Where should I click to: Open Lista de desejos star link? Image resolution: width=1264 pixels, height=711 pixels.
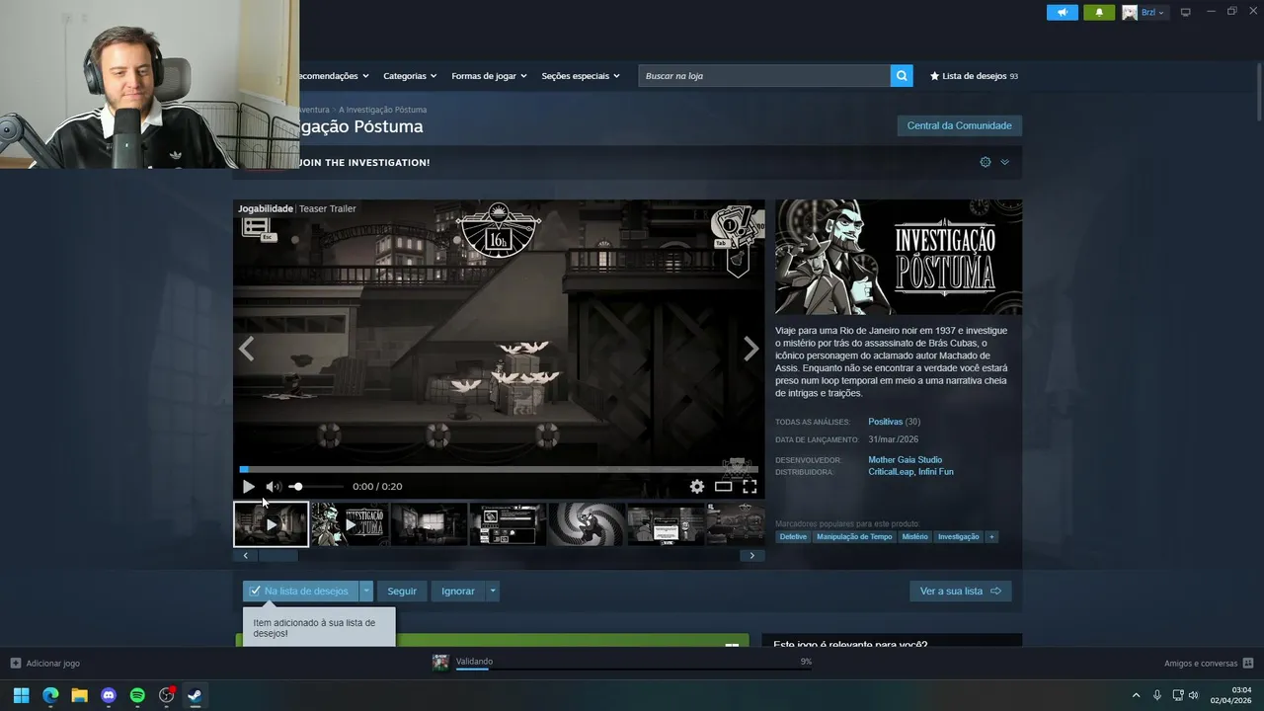point(974,76)
